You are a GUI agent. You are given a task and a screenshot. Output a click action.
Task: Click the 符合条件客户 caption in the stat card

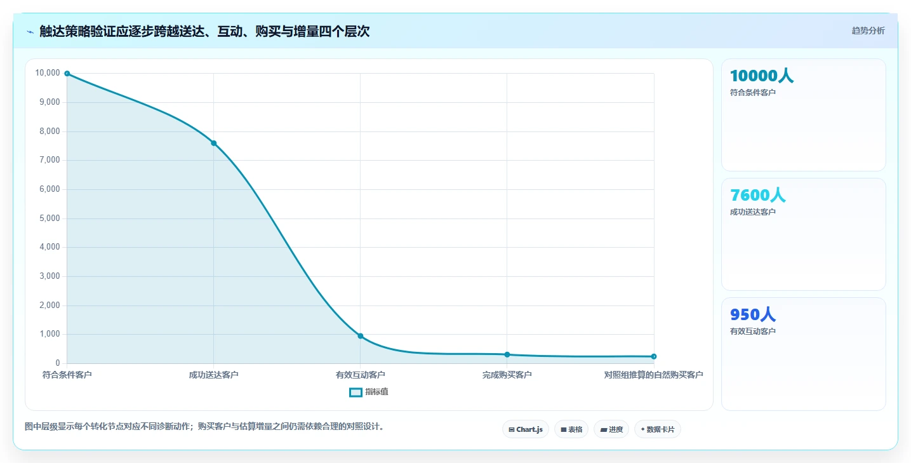point(753,93)
